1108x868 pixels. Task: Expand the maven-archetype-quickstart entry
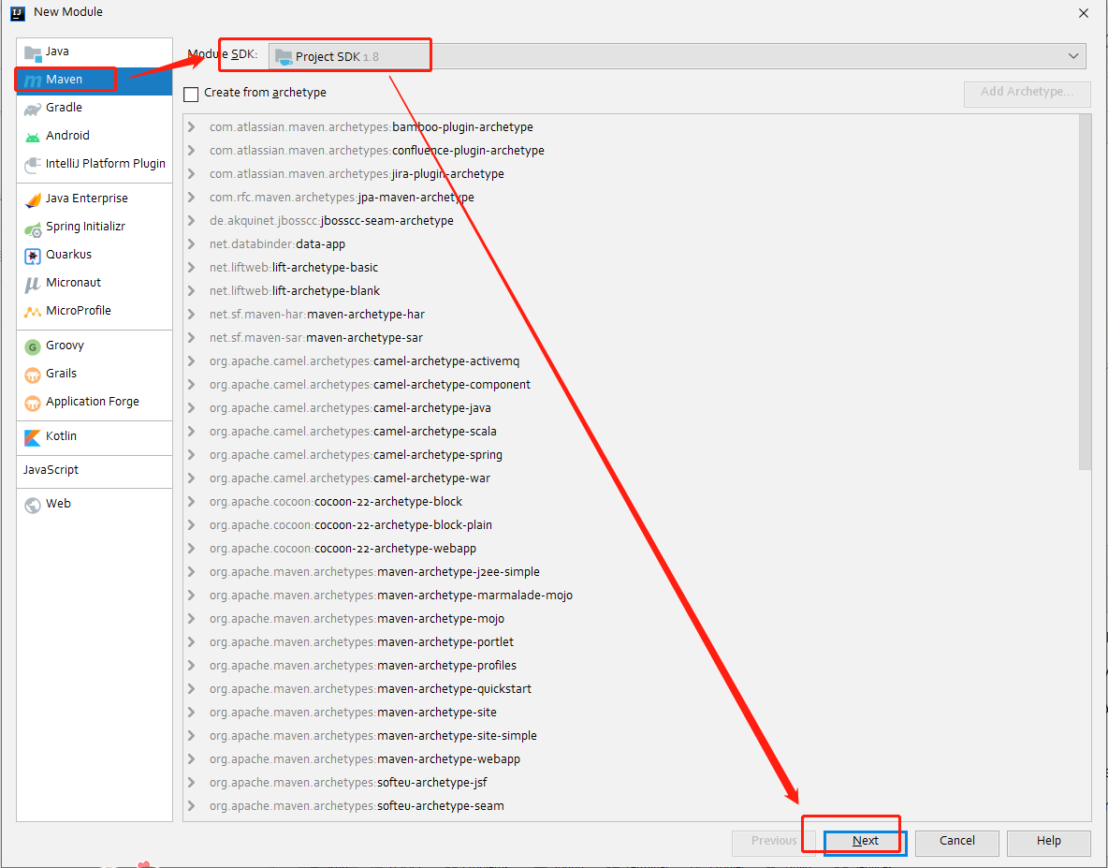coord(191,688)
